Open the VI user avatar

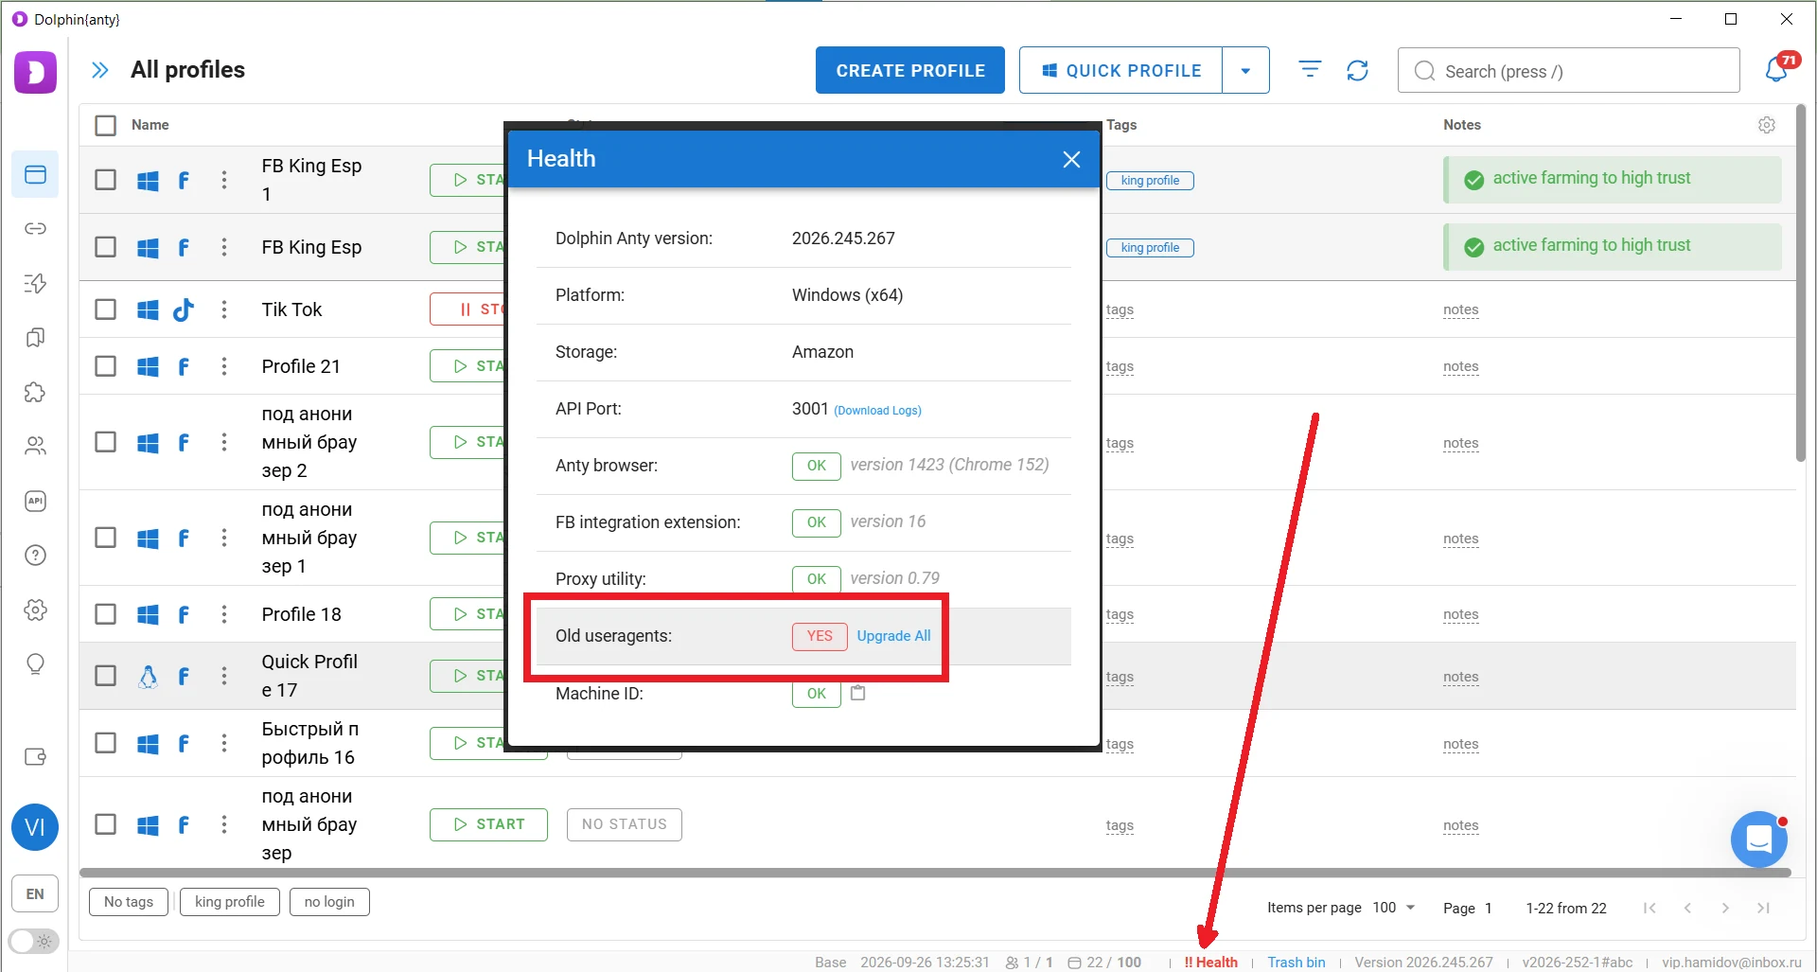(x=35, y=828)
